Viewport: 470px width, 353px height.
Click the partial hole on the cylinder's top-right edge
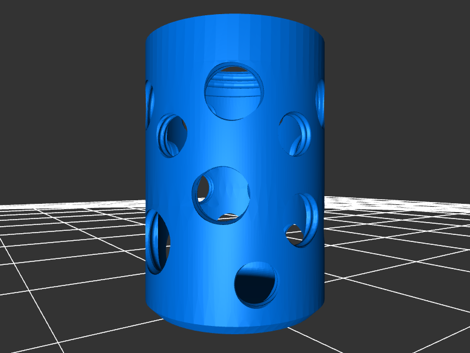pyautogui.click(x=320, y=101)
